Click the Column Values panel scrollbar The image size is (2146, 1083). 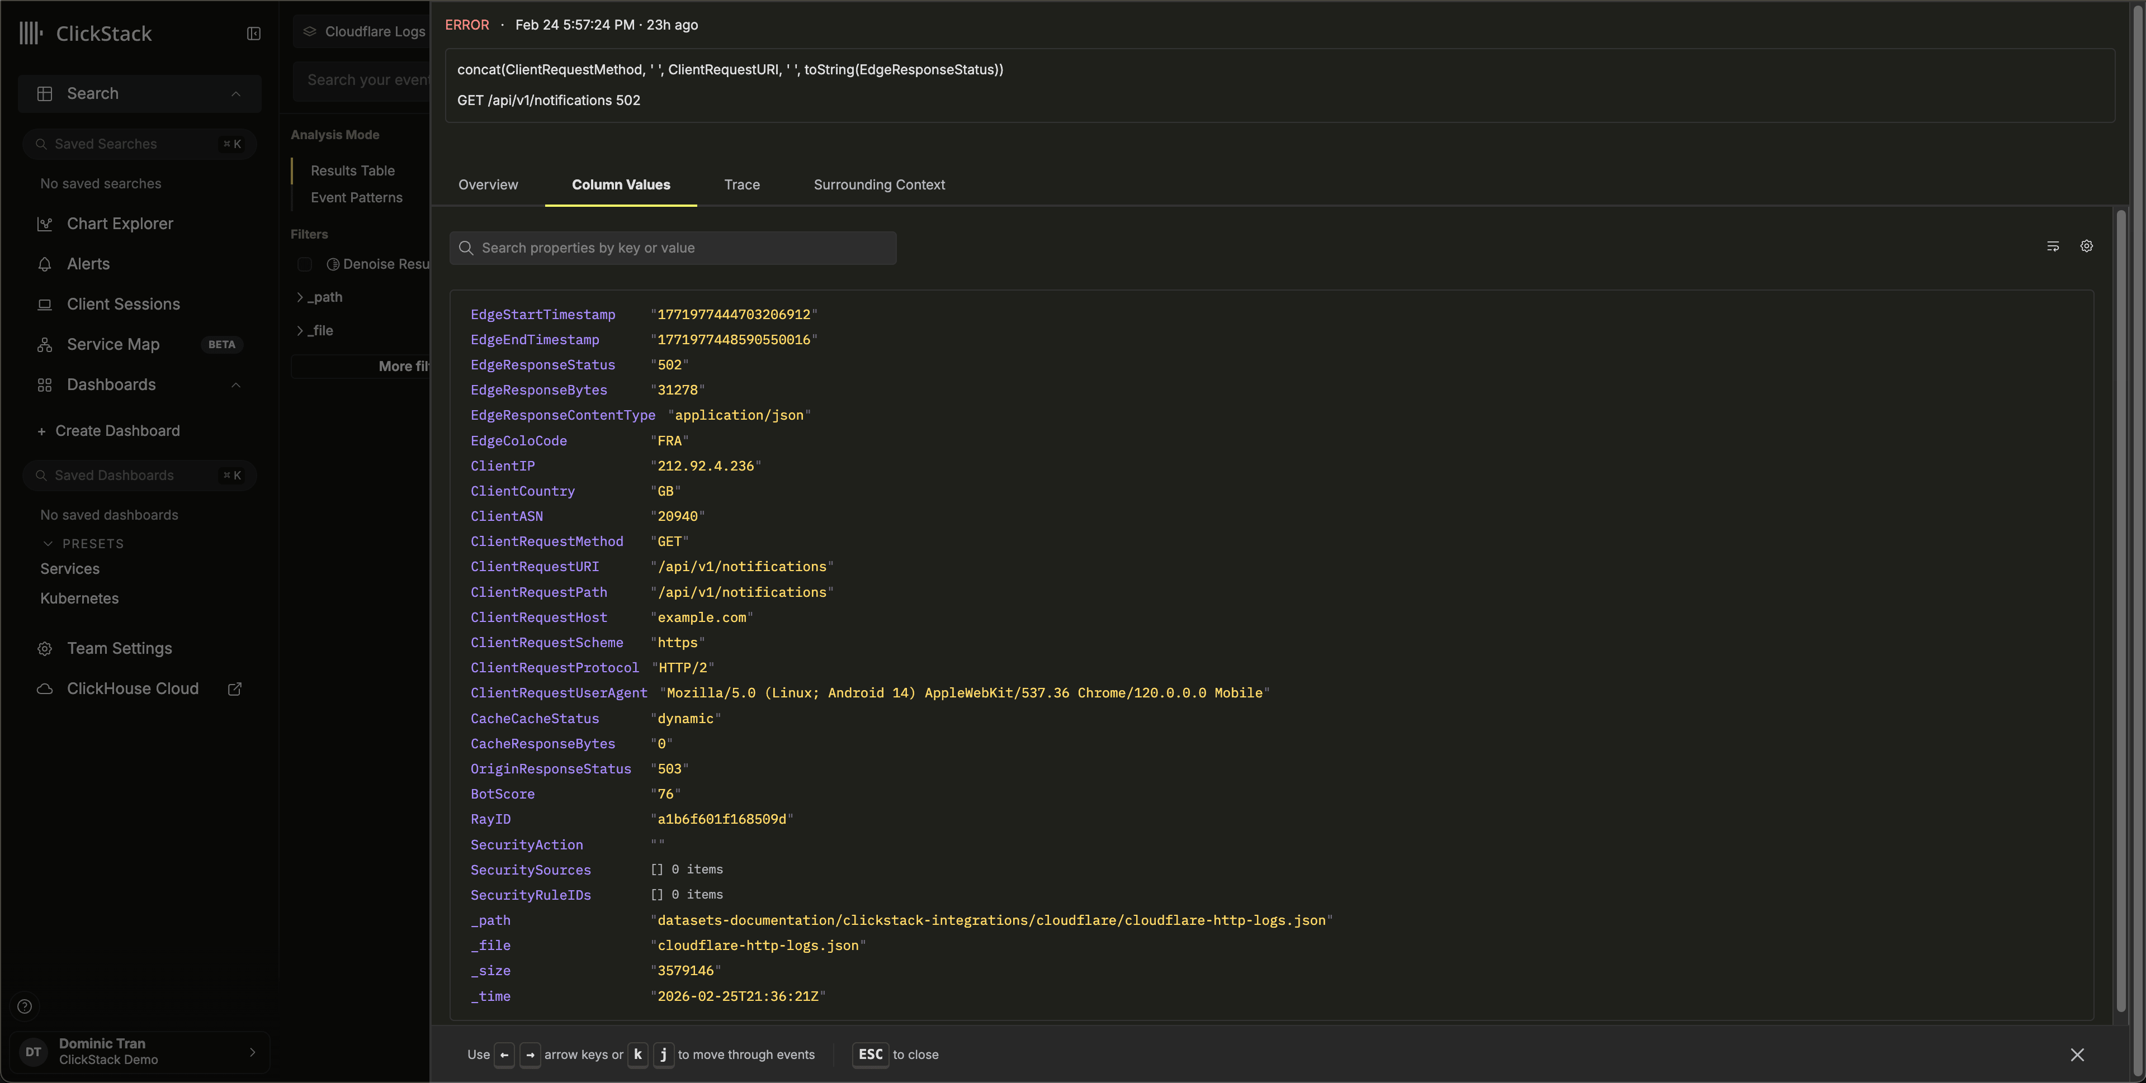coord(2121,612)
